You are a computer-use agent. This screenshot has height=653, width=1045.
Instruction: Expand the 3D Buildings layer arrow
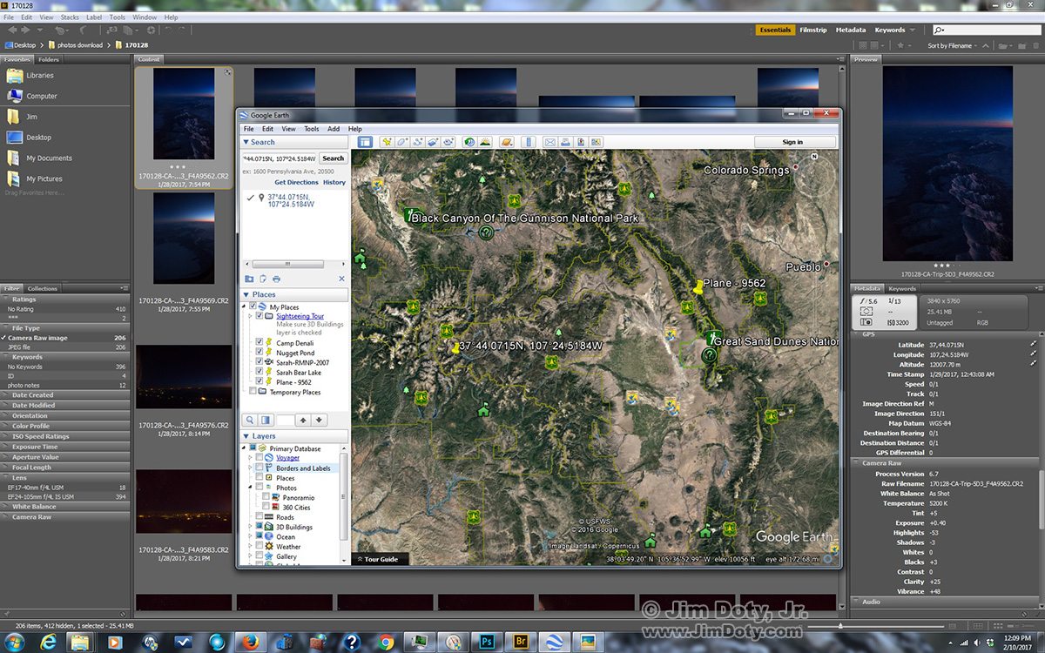252,527
